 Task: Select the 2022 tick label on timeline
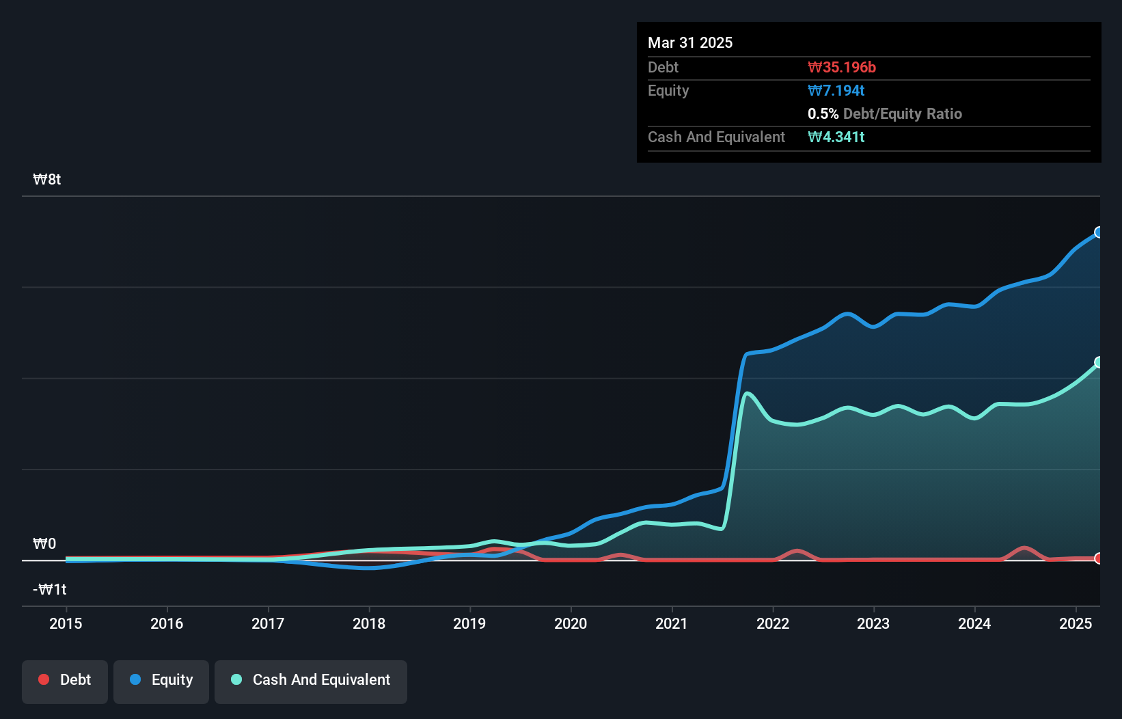click(773, 623)
